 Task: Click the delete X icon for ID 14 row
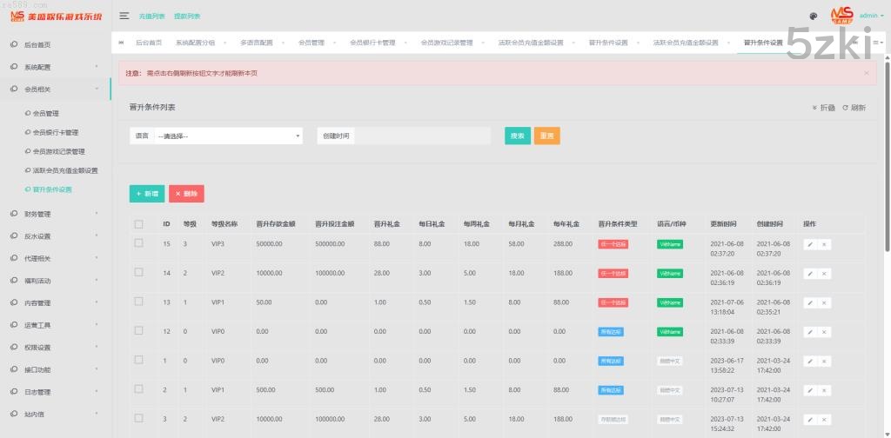tap(824, 274)
